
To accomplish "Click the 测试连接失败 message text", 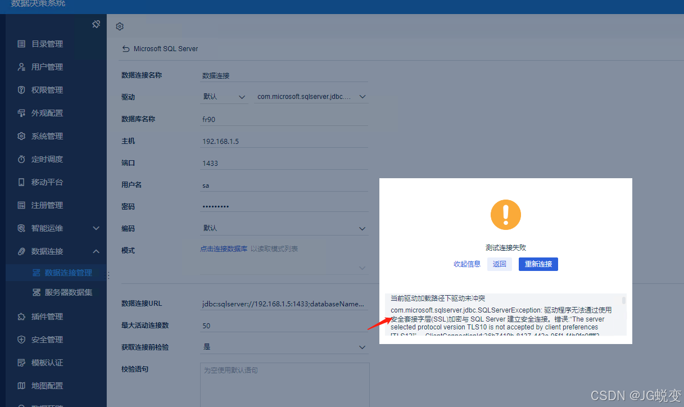I will (x=506, y=247).
